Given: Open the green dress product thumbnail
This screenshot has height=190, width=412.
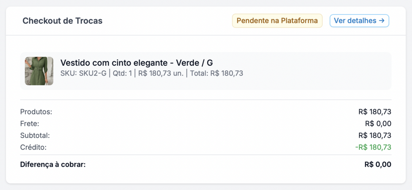Looking at the screenshot, I should [39, 71].
